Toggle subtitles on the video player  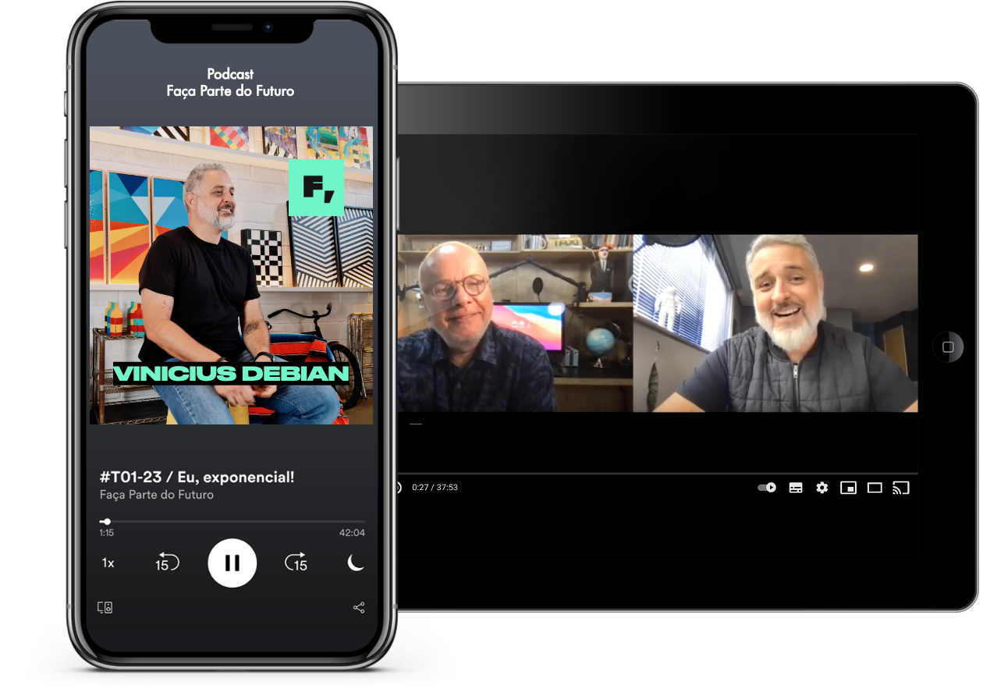(796, 488)
